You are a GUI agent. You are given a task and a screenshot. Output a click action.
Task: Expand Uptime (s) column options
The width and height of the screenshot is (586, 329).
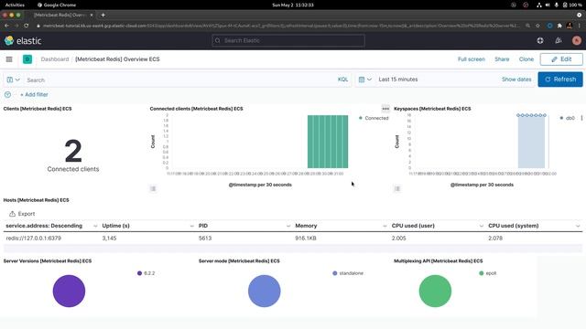tap(191, 226)
